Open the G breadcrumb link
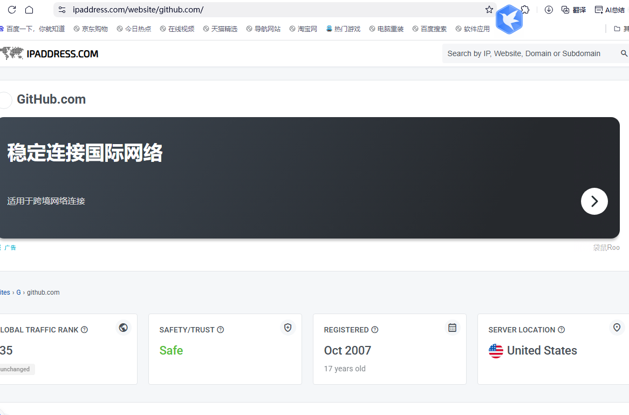This screenshot has height=415, width=629. pyautogui.click(x=18, y=292)
